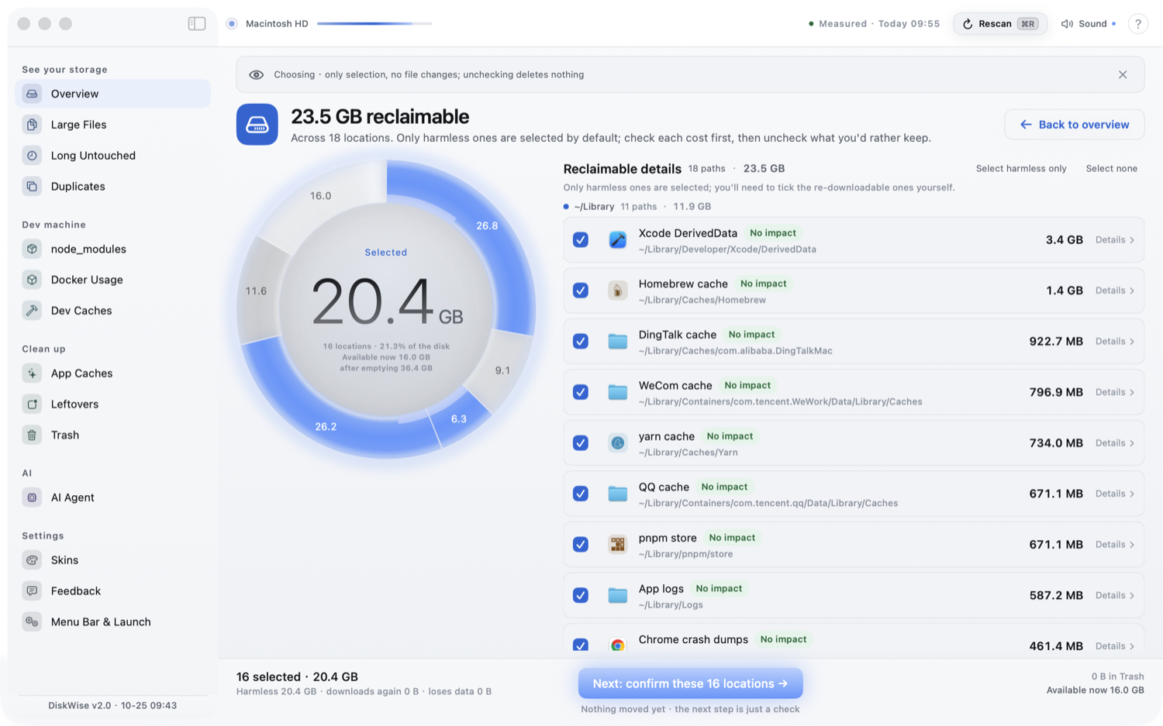Click Select none link
The image size is (1163, 726).
point(1112,169)
